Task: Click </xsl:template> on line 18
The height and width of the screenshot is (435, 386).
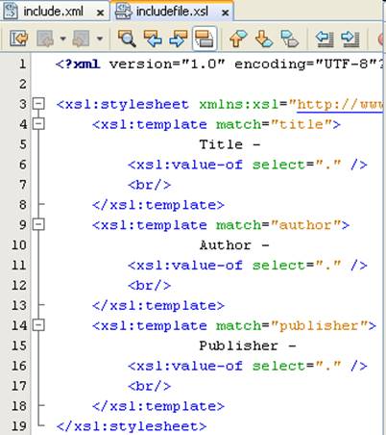Action: [x=158, y=407]
